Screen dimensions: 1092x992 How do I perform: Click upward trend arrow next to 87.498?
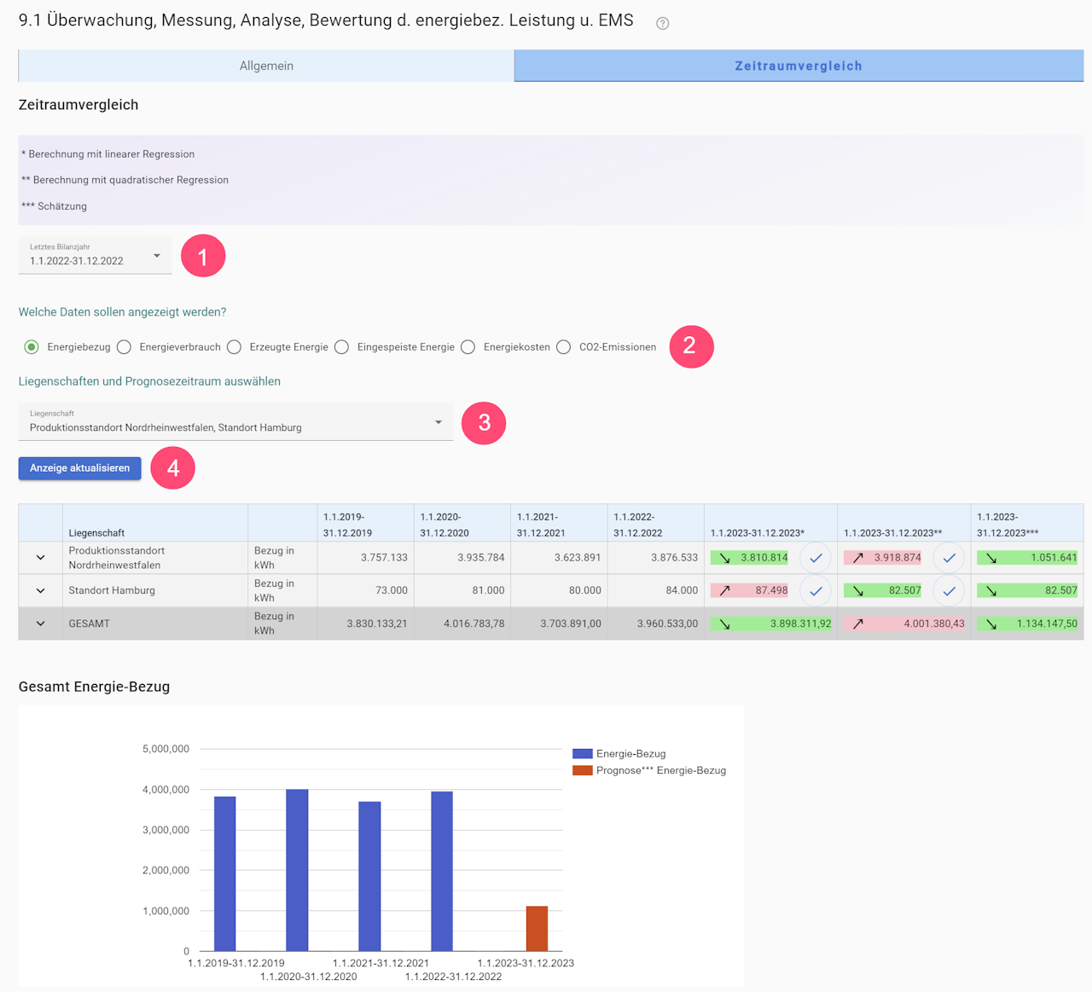pos(725,590)
